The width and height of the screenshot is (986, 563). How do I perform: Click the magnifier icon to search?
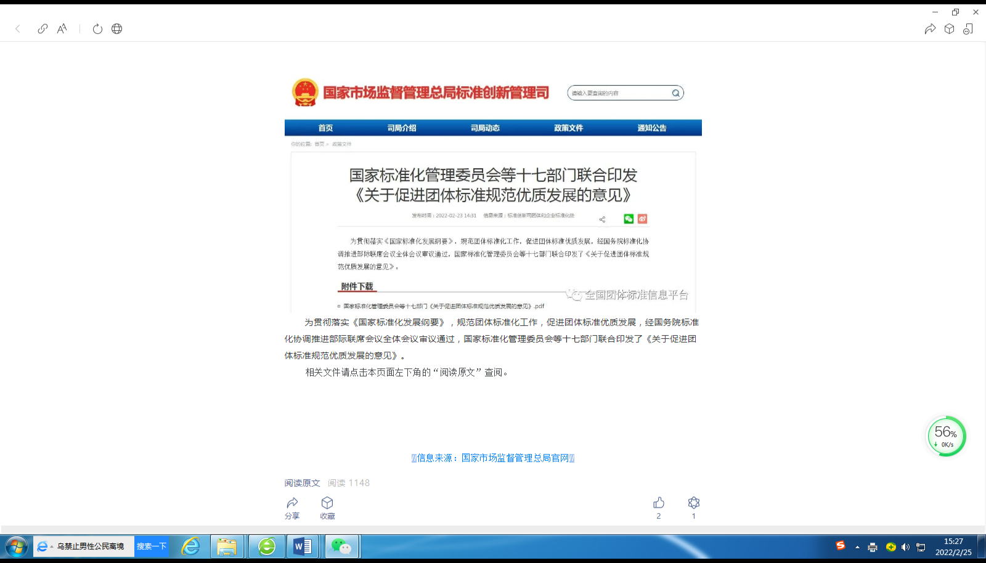click(x=675, y=92)
